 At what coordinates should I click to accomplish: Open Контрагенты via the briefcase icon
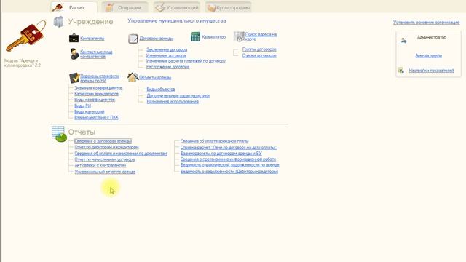tap(74, 38)
